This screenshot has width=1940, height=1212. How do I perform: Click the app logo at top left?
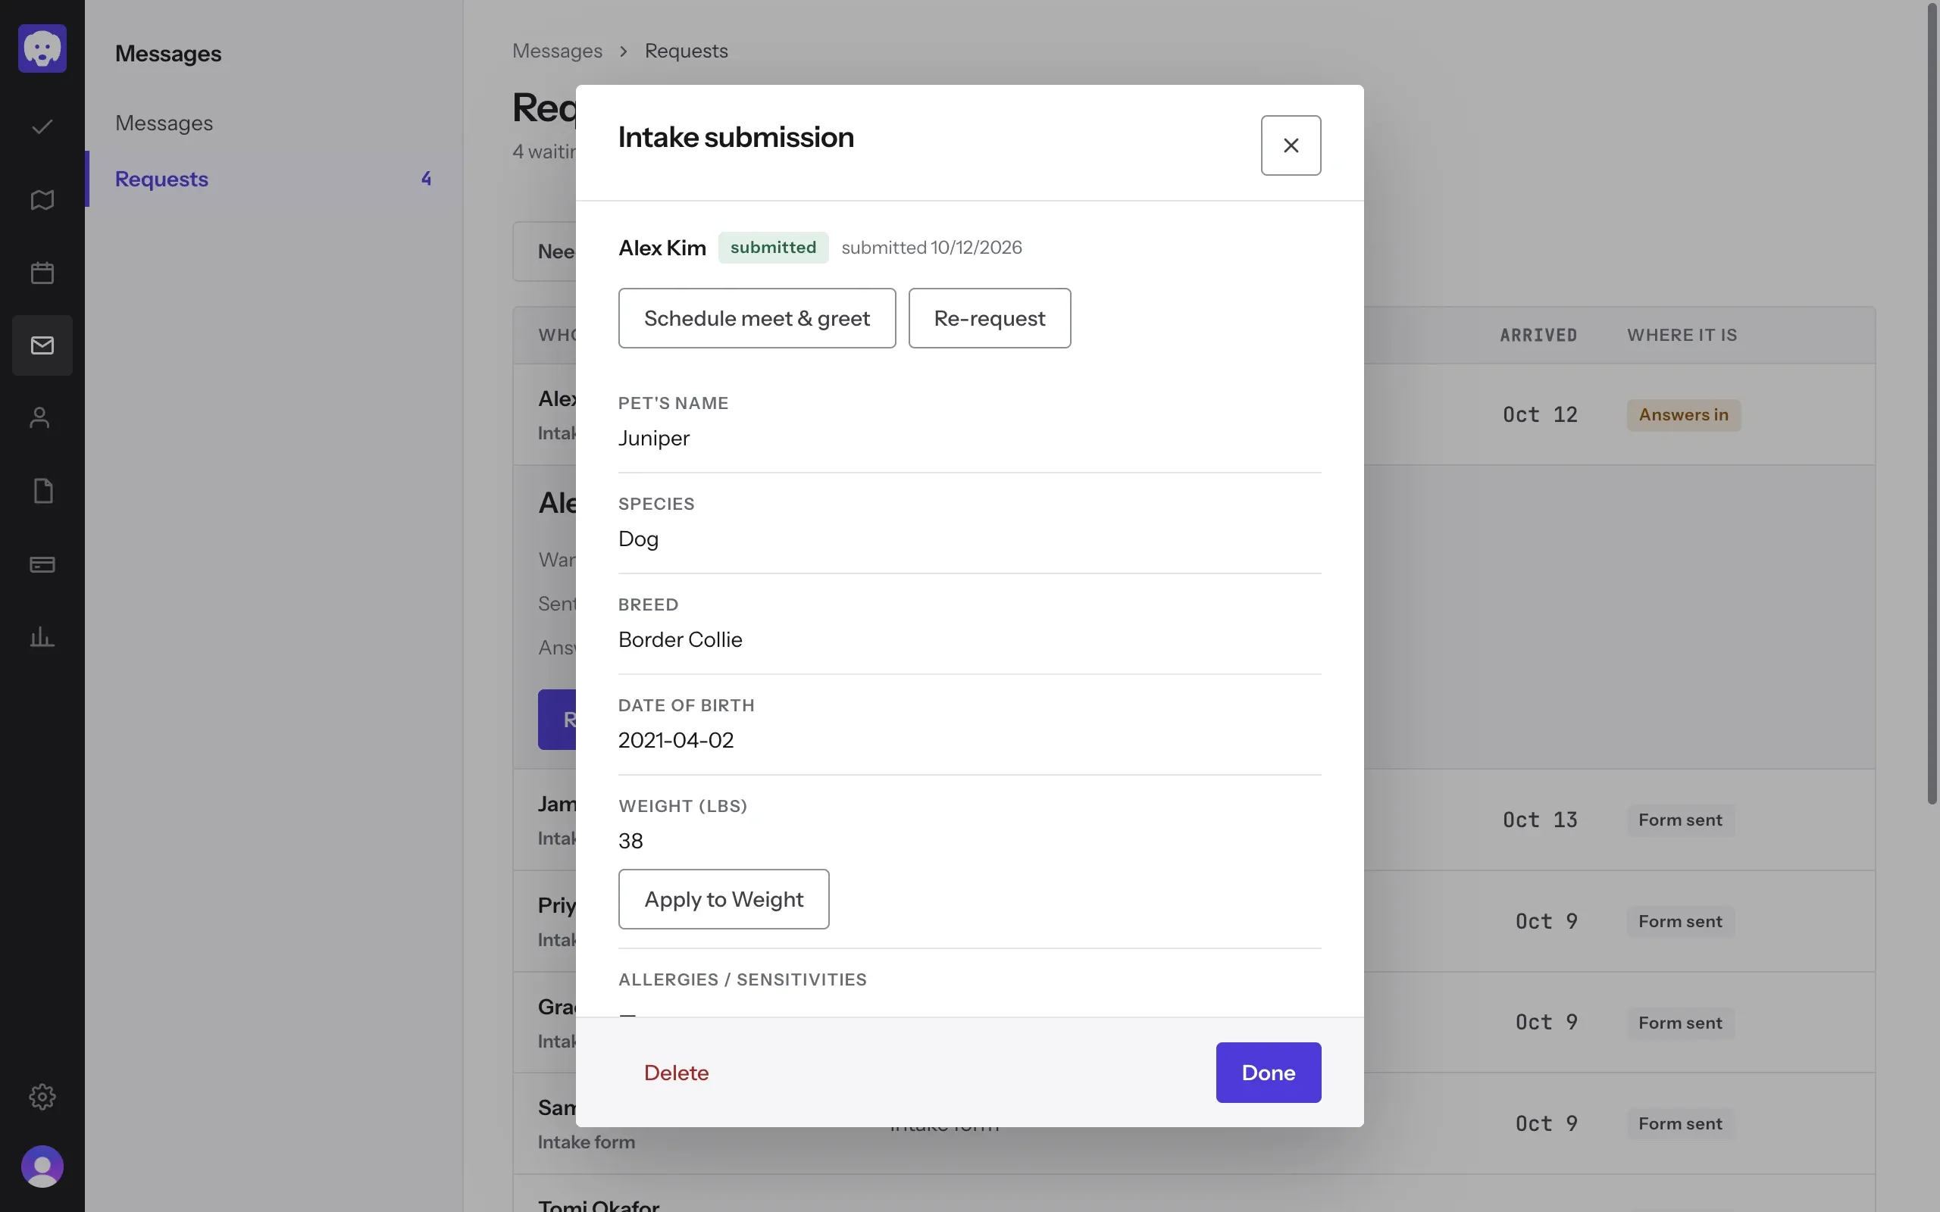(x=42, y=48)
